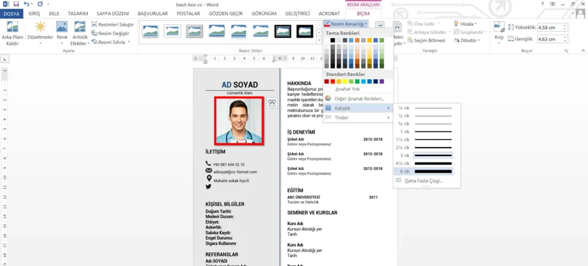Screen dimensions: 588x266
Task: Click the Redo icon in quick access
Action: (40, 5)
